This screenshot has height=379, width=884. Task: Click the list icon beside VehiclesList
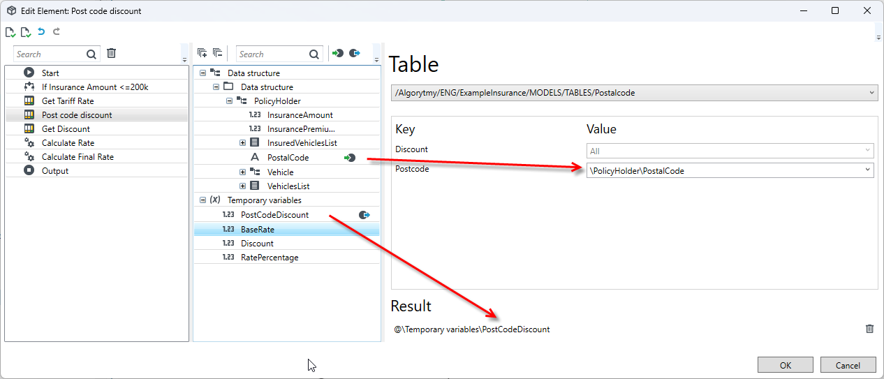[x=254, y=186]
